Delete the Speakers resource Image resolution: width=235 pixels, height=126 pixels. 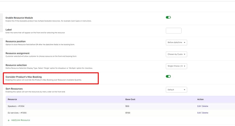[205, 106]
